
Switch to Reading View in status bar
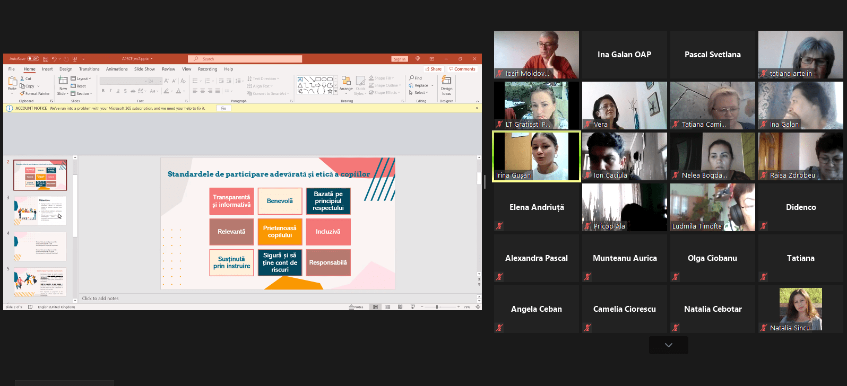(x=400, y=307)
